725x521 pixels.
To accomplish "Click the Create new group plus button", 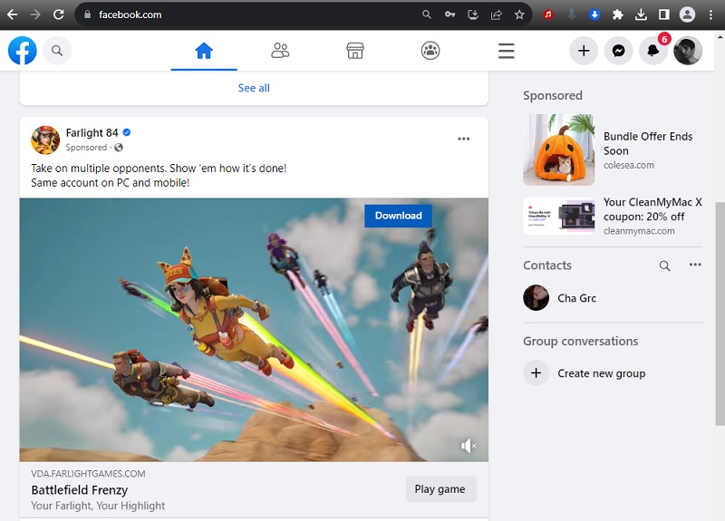I will pyautogui.click(x=536, y=373).
